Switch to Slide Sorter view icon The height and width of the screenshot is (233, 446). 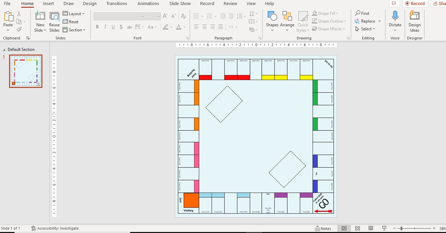pos(358,228)
